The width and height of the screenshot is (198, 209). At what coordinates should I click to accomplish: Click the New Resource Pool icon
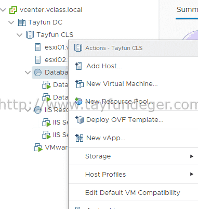pyautogui.click(x=78, y=101)
